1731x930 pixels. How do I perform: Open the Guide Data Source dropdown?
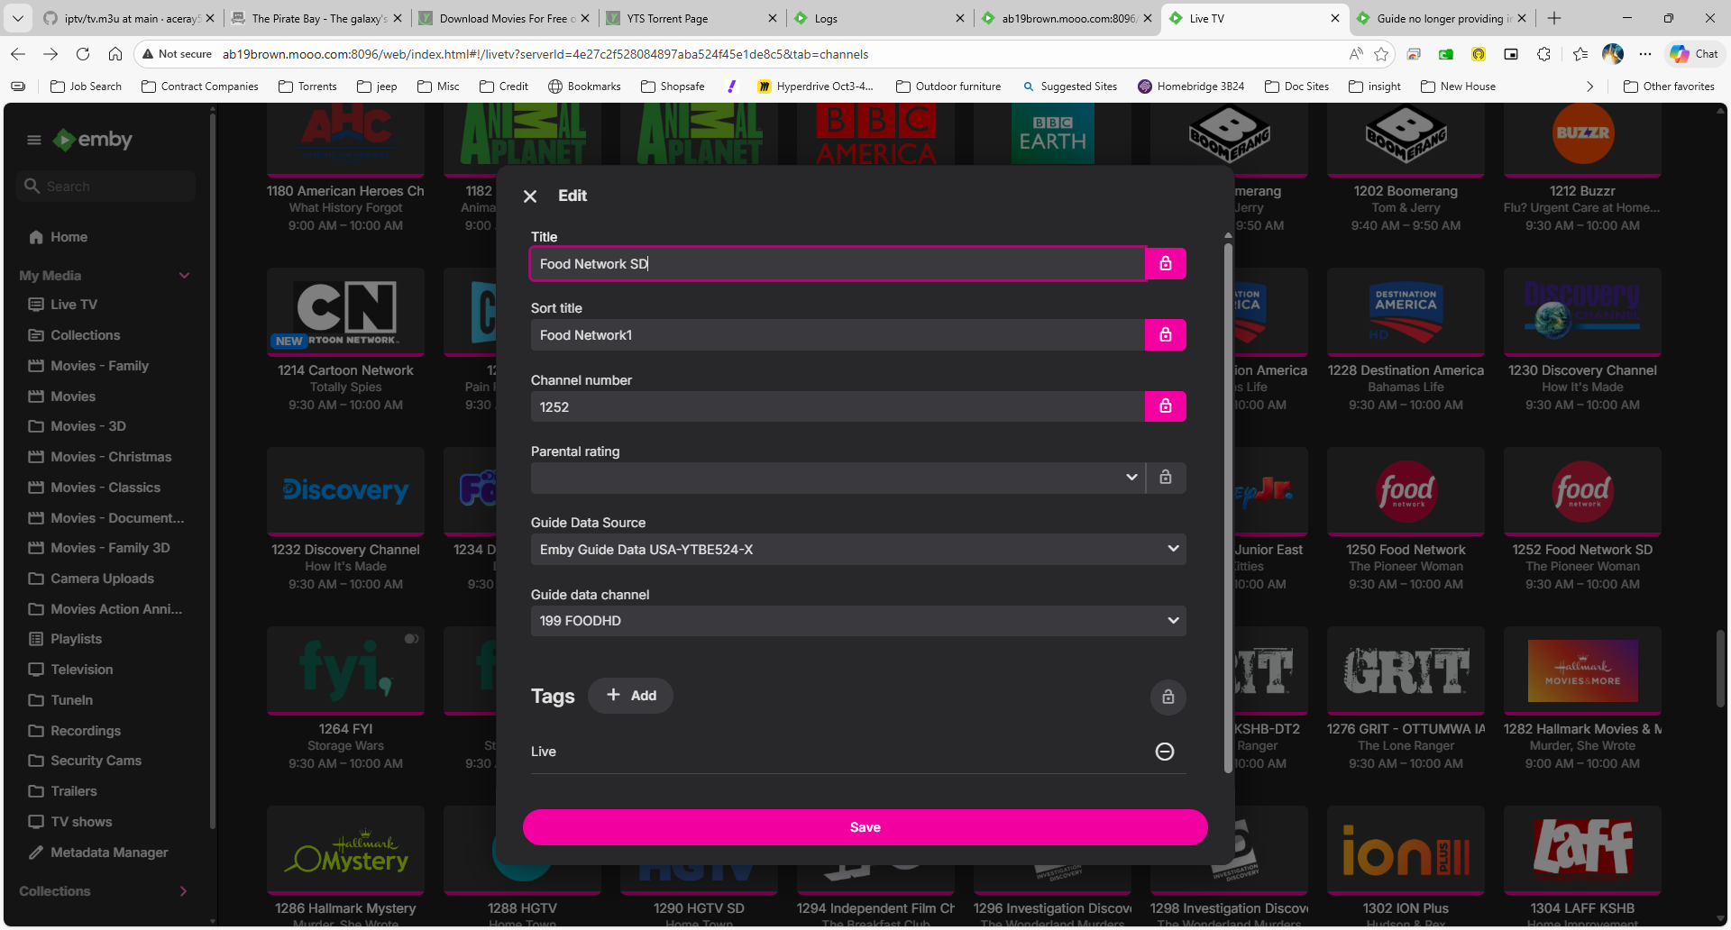[858, 550]
